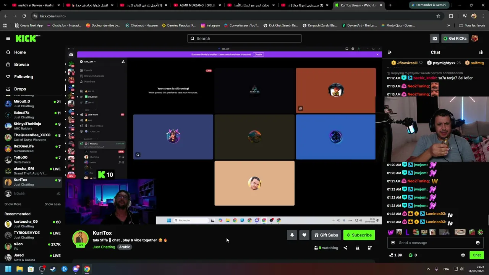489x275 pixels.
Task: Open Discord from the taskbar
Action: coord(76,269)
